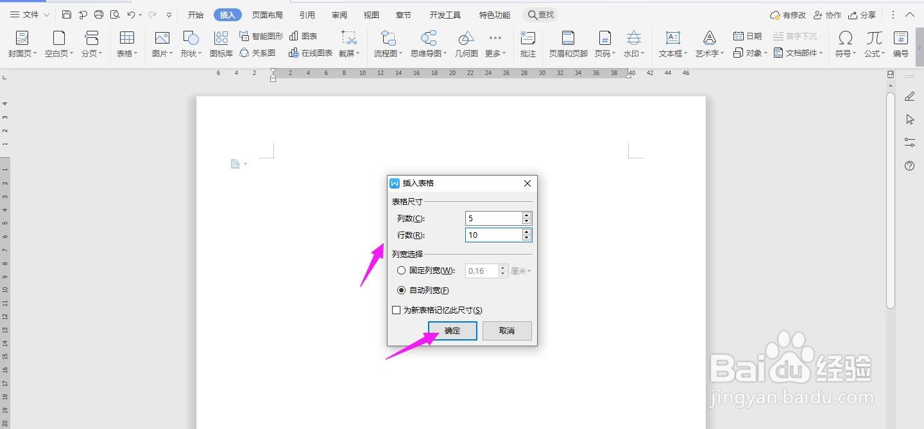This screenshot has width=924, height=429.
Task: Open the 形状 shapes gallery
Action: [x=191, y=44]
